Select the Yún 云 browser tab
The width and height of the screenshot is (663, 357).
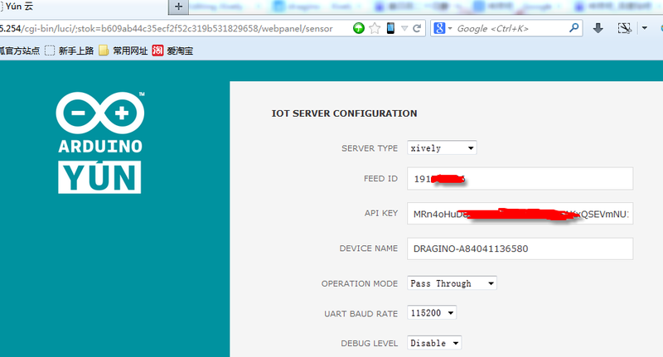[x=84, y=7]
